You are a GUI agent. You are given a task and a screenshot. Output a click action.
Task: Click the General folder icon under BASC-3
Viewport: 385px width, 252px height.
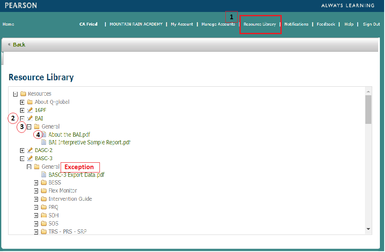[36, 167]
